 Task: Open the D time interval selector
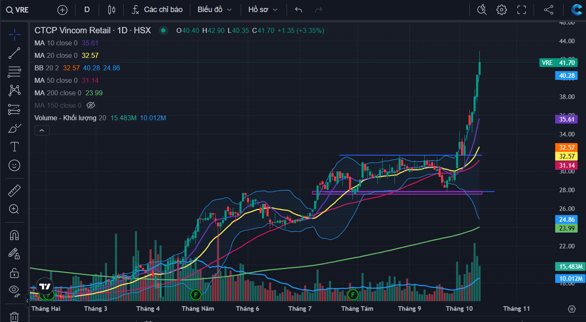coord(87,10)
